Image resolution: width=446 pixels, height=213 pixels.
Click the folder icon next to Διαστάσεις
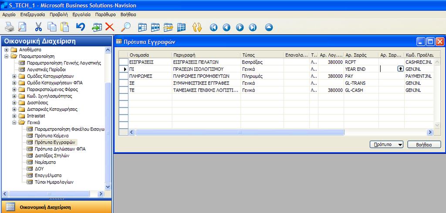tap(22, 103)
